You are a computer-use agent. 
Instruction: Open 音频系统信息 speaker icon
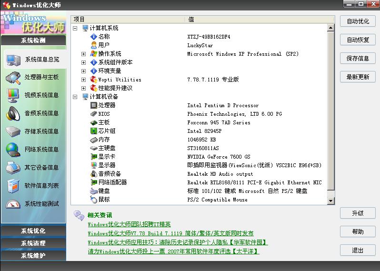tap(13, 113)
